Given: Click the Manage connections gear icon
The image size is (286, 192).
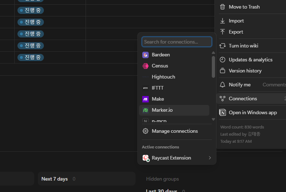Looking at the screenshot, I should click(x=145, y=131).
